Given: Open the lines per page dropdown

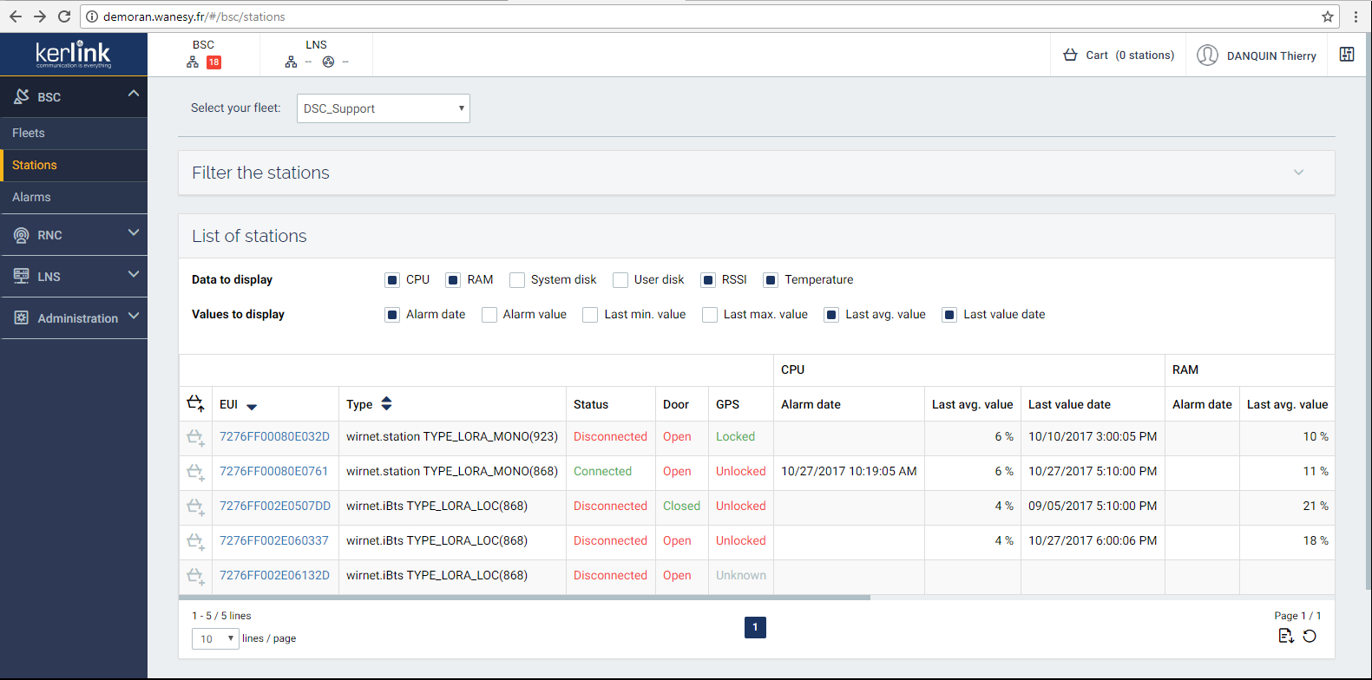Looking at the screenshot, I should point(215,639).
